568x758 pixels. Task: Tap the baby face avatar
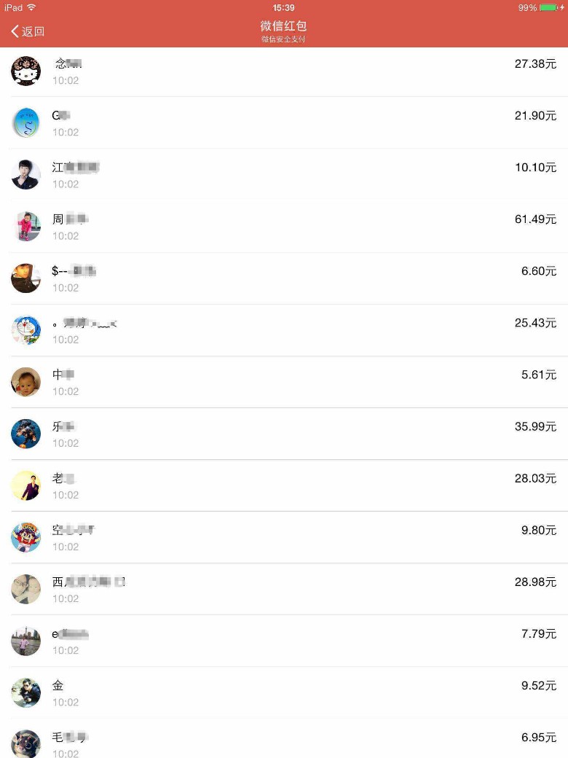[x=25, y=382]
